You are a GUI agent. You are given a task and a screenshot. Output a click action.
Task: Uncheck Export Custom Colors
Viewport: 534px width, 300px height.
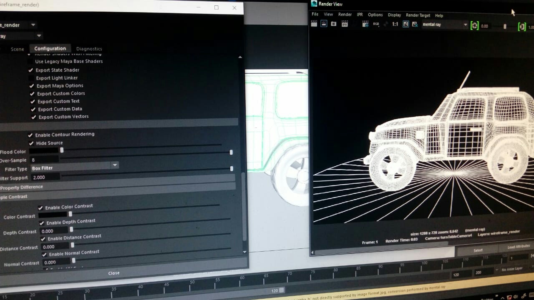pyautogui.click(x=33, y=94)
